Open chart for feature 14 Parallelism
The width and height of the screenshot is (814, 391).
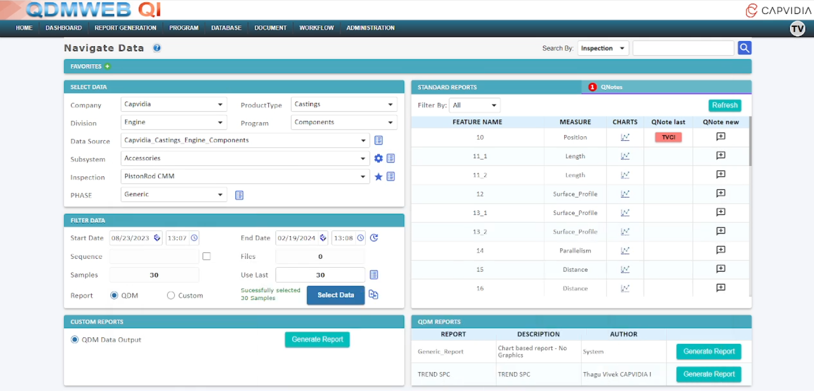pyautogui.click(x=625, y=250)
